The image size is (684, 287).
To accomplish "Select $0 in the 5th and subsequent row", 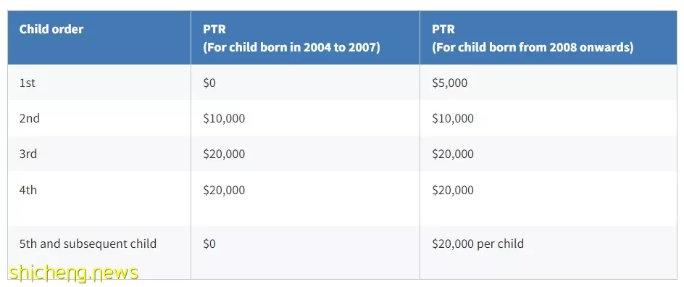I will [209, 244].
